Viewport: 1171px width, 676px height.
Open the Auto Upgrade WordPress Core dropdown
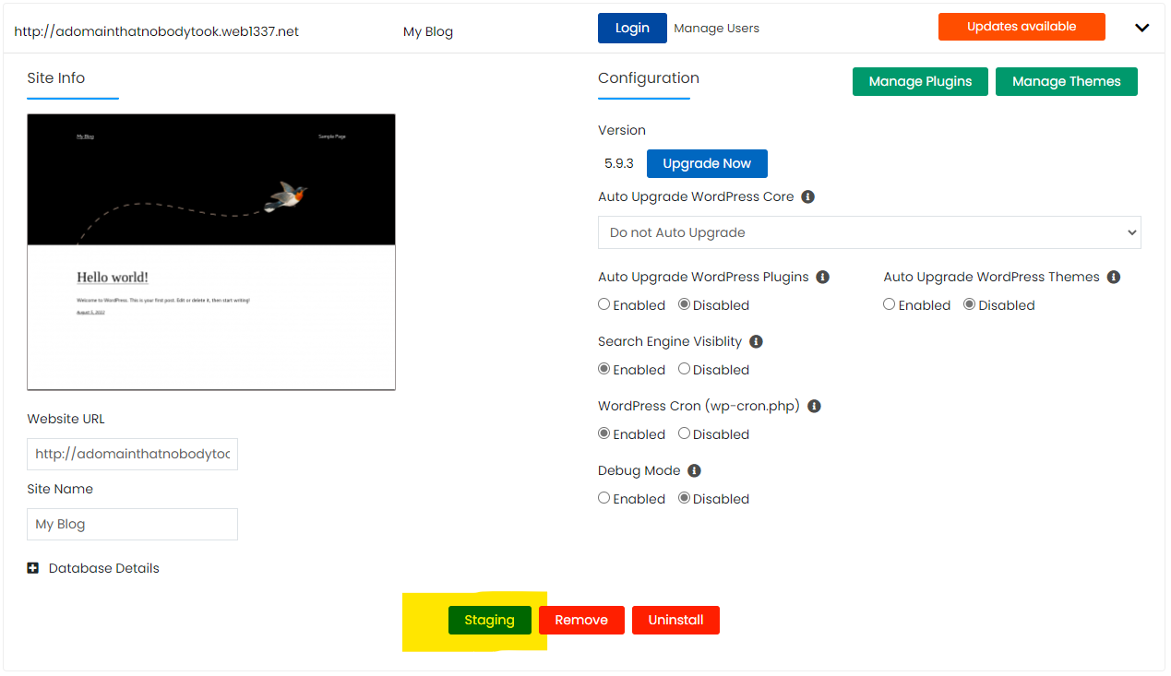pos(868,232)
